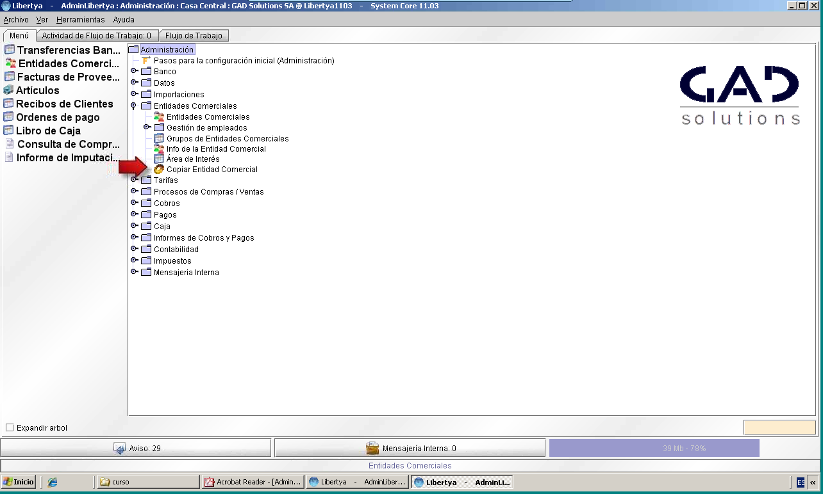Expand the Gestión de empleados node
823x494 pixels.
(147, 127)
